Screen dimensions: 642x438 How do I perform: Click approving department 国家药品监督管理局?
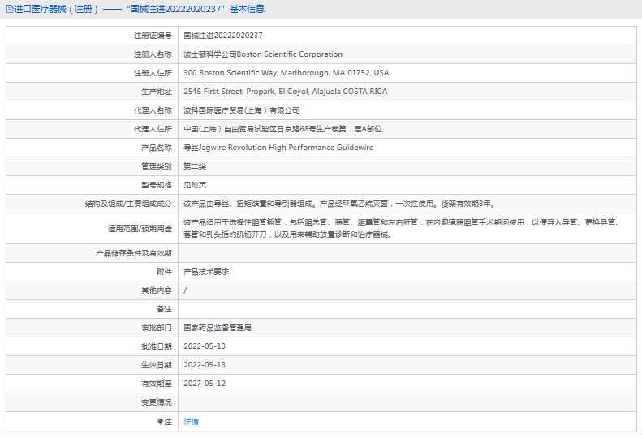click(x=218, y=328)
